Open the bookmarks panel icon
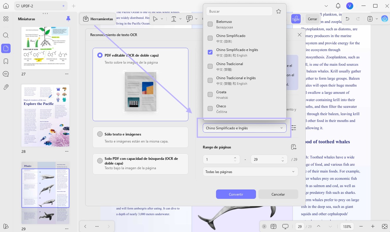This screenshot has height=232, width=390. click(6, 61)
